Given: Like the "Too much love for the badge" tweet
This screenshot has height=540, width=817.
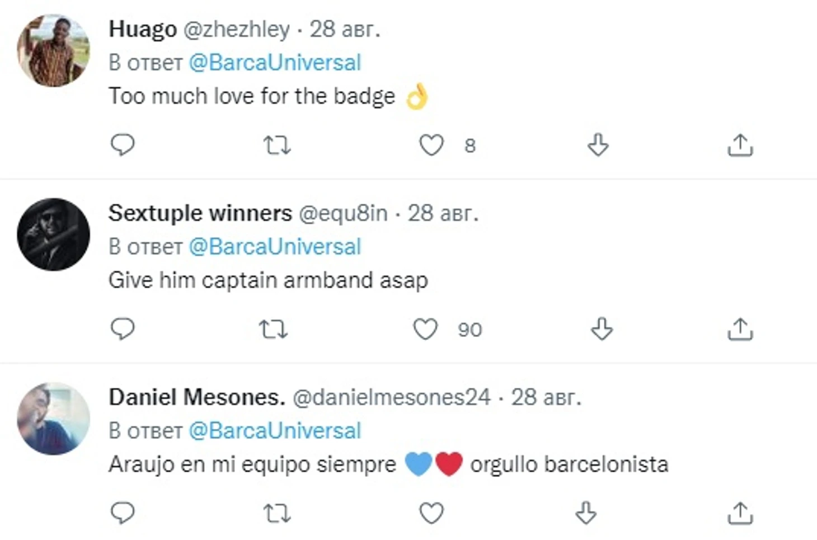Looking at the screenshot, I should coord(431,145).
